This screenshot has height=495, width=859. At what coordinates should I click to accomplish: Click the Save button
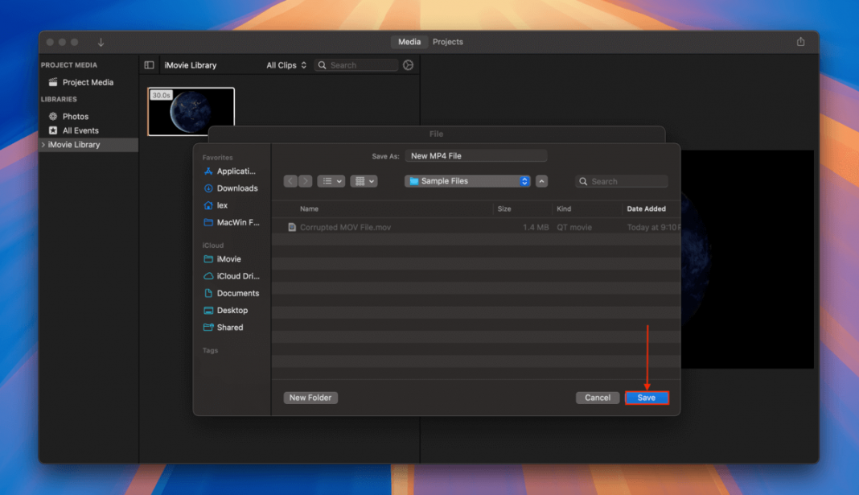click(647, 397)
